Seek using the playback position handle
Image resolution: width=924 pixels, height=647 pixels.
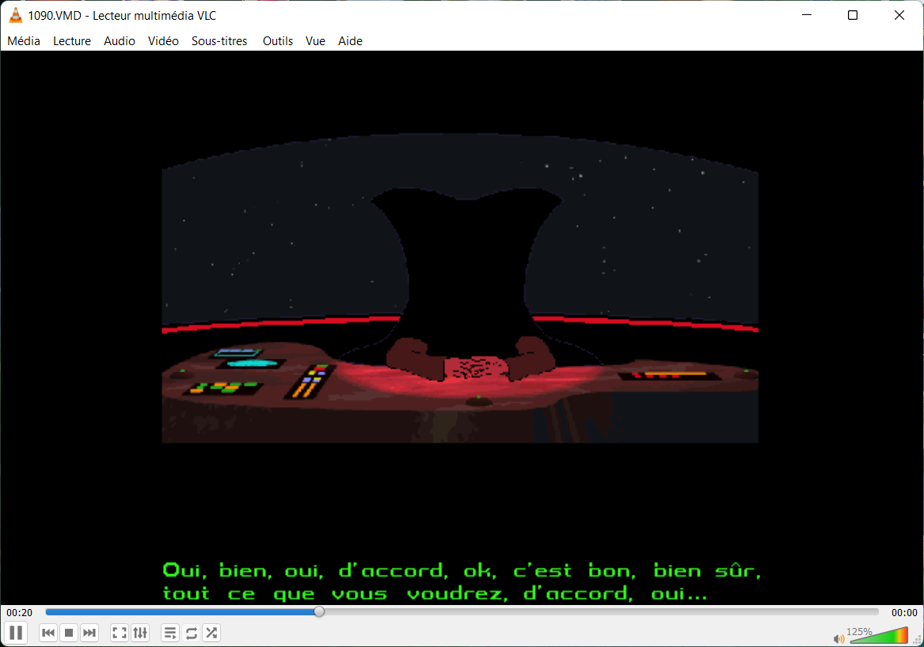pos(319,611)
